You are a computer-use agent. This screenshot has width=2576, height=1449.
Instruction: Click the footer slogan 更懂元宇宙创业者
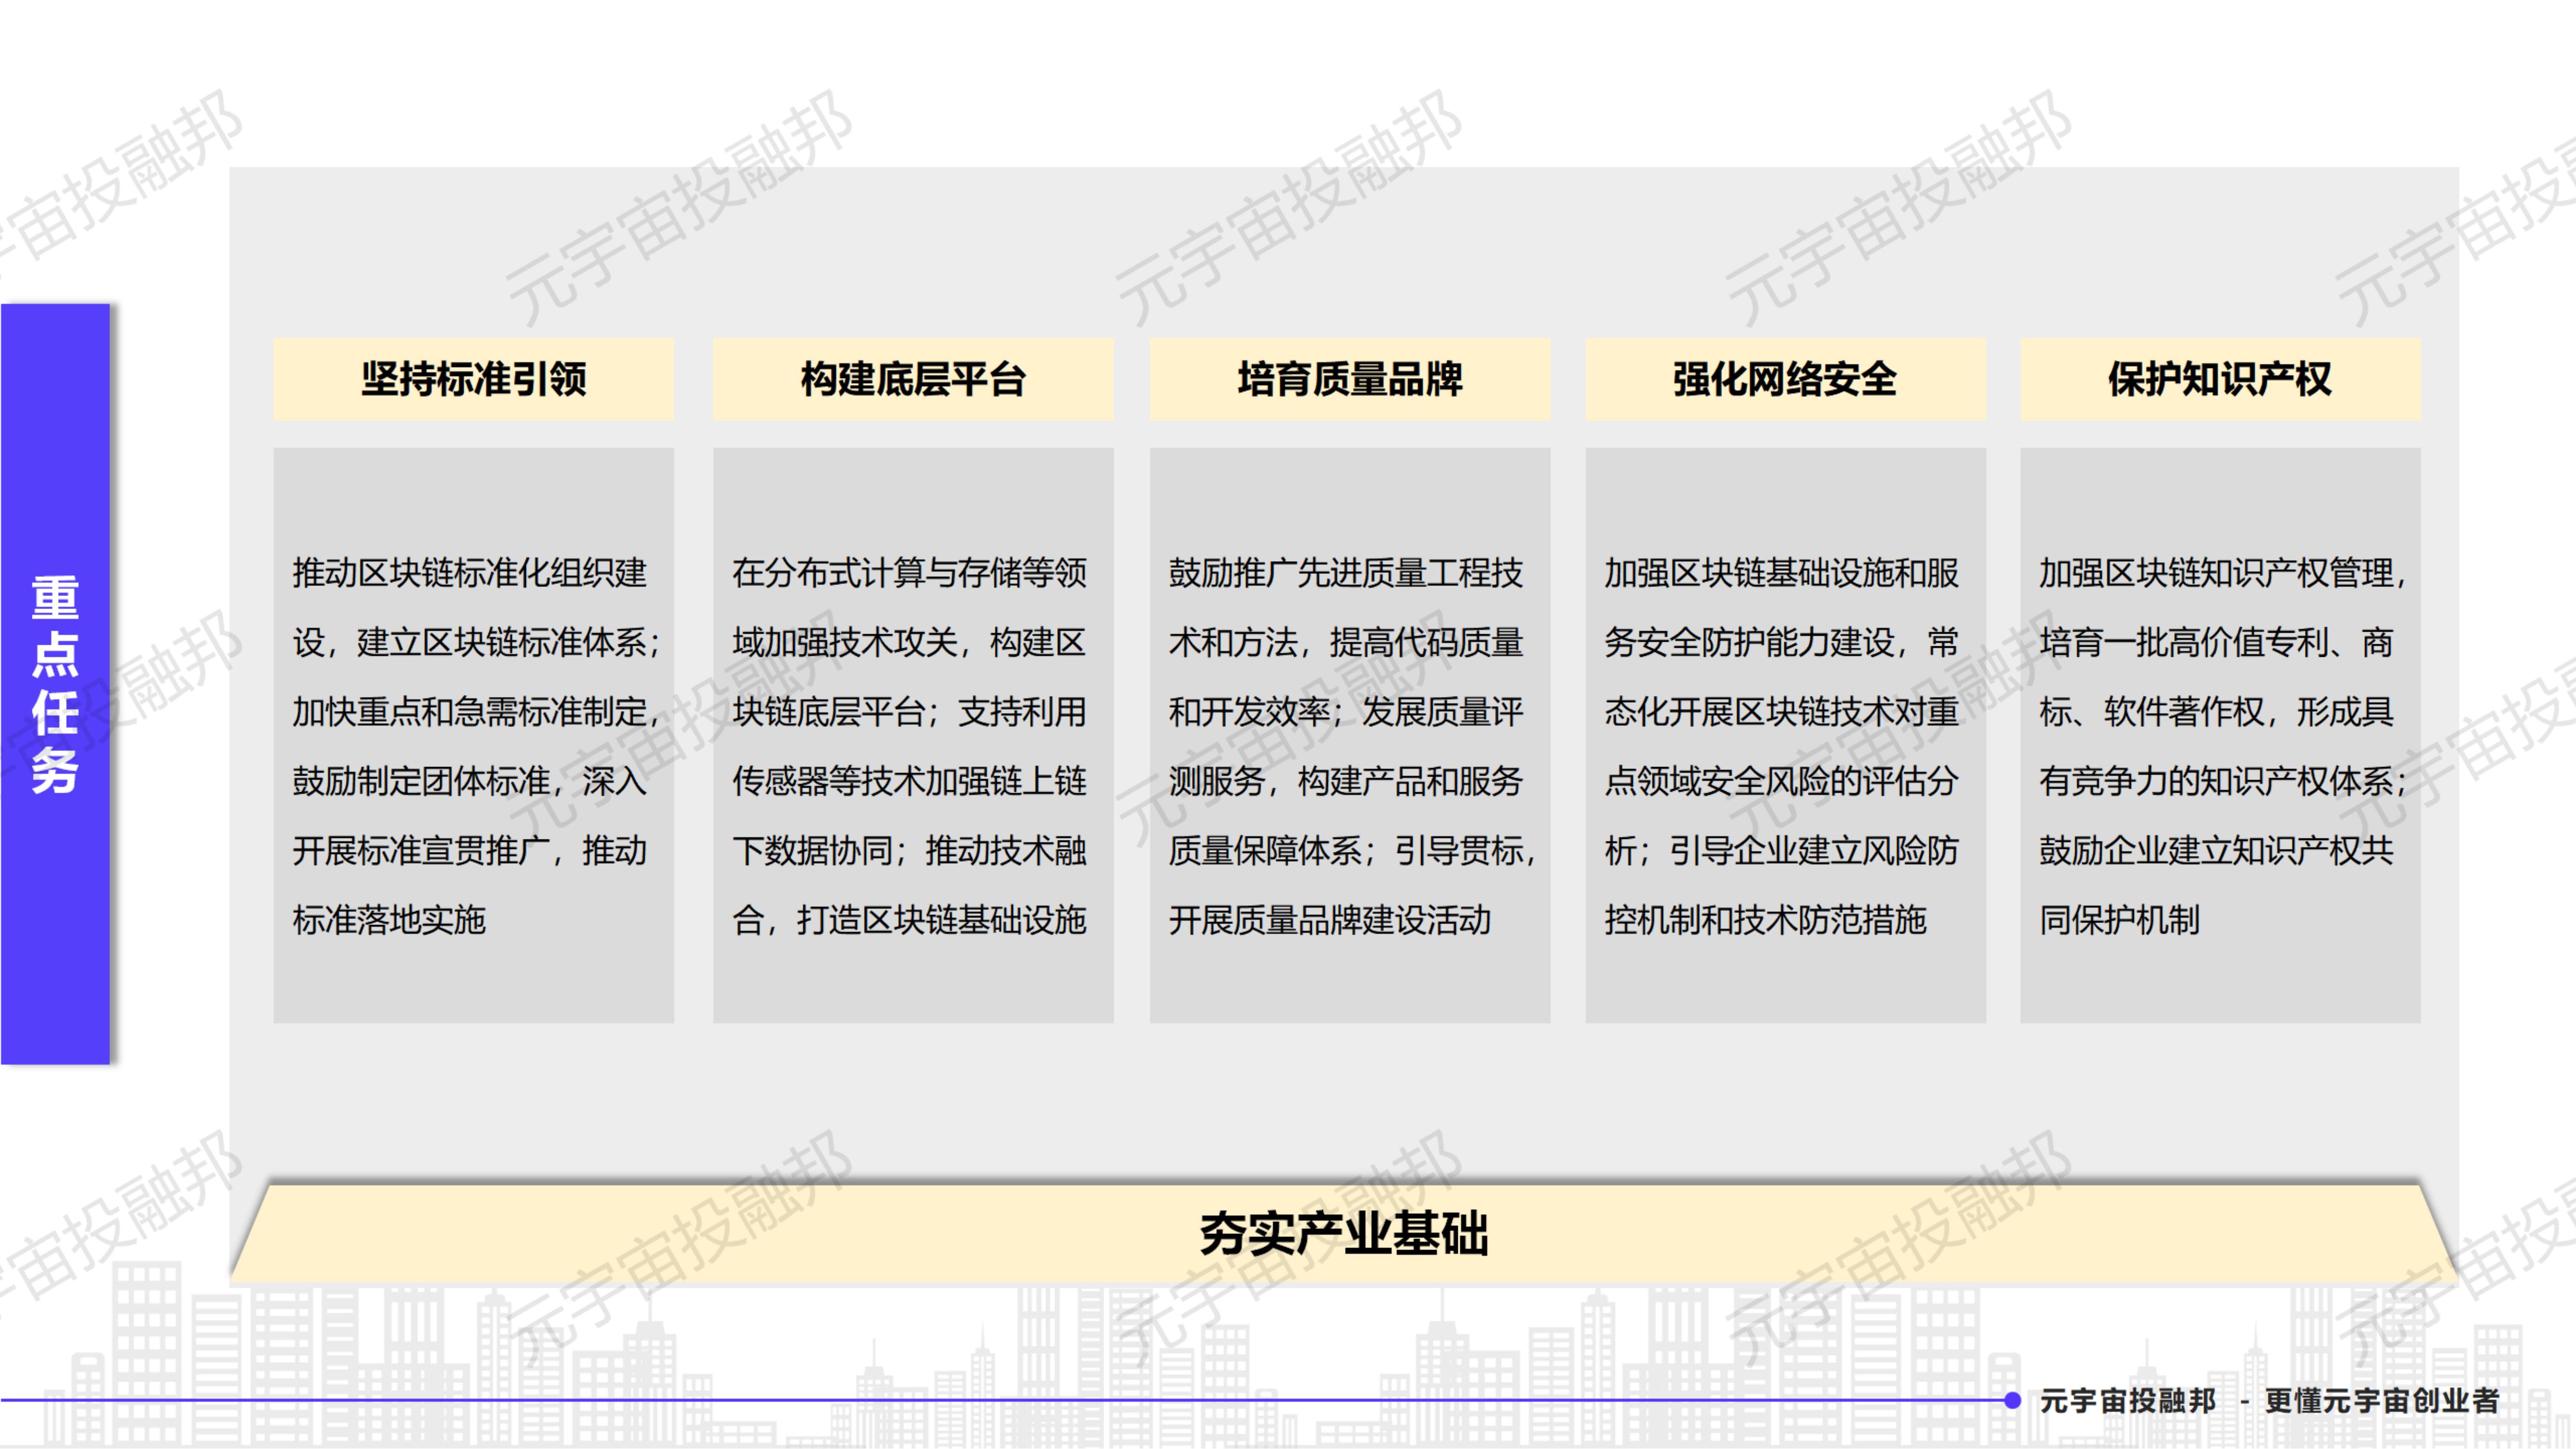[x=2382, y=1401]
